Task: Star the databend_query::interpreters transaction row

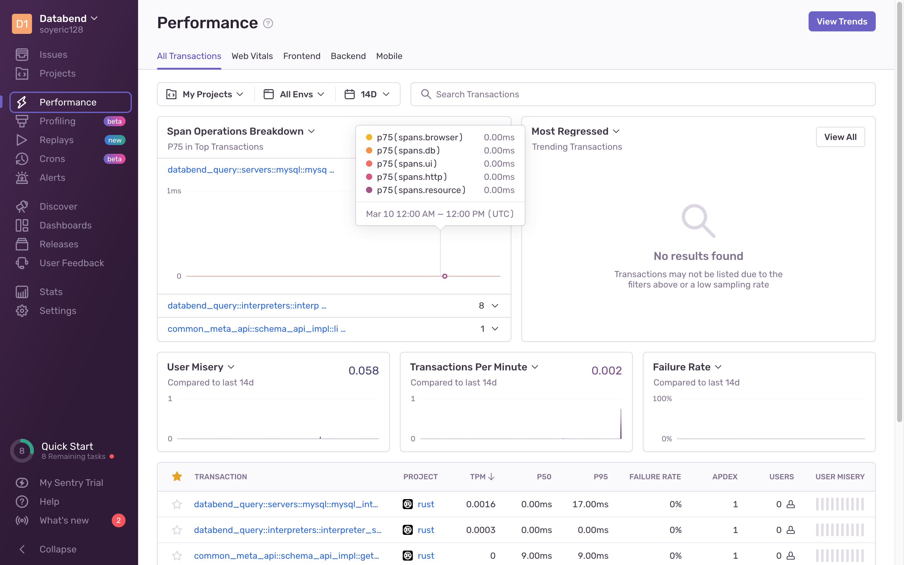Action: [x=177, y=530]
